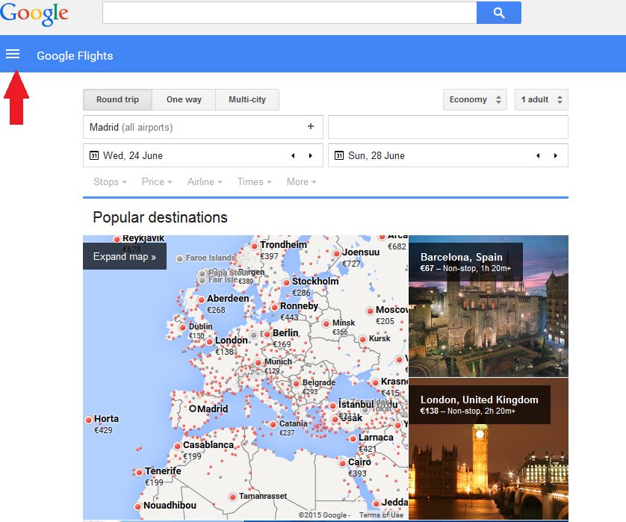
Task: Select the Stockholm marker on map
Action: [x=286, y=282]
